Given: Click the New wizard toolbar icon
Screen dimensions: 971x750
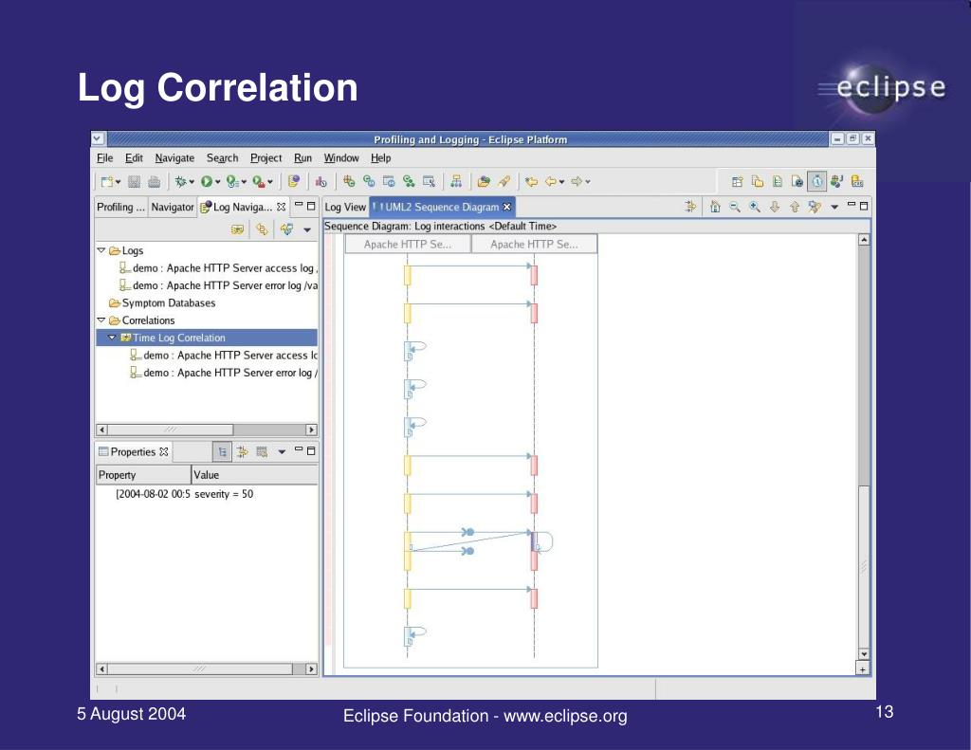Looking at the screenshot, I should click(107, 181).
